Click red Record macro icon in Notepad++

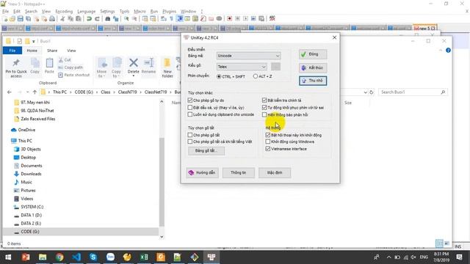click(229, 18)
